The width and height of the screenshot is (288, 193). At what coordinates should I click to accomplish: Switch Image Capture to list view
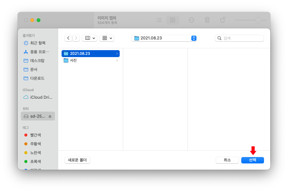tap(159, 20)
